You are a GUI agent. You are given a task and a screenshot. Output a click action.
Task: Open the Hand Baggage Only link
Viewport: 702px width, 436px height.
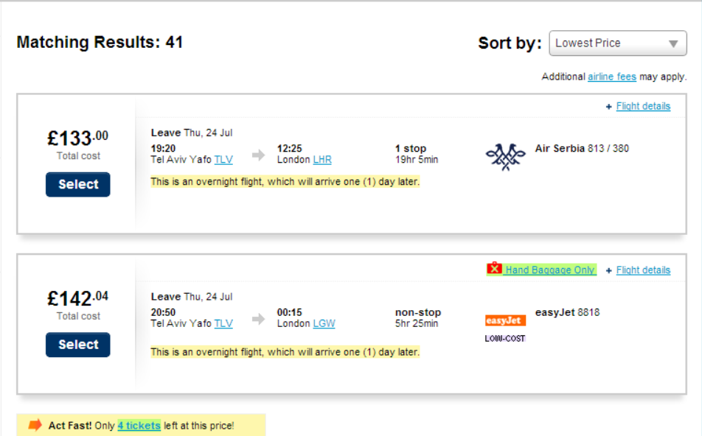pos(549,270)
